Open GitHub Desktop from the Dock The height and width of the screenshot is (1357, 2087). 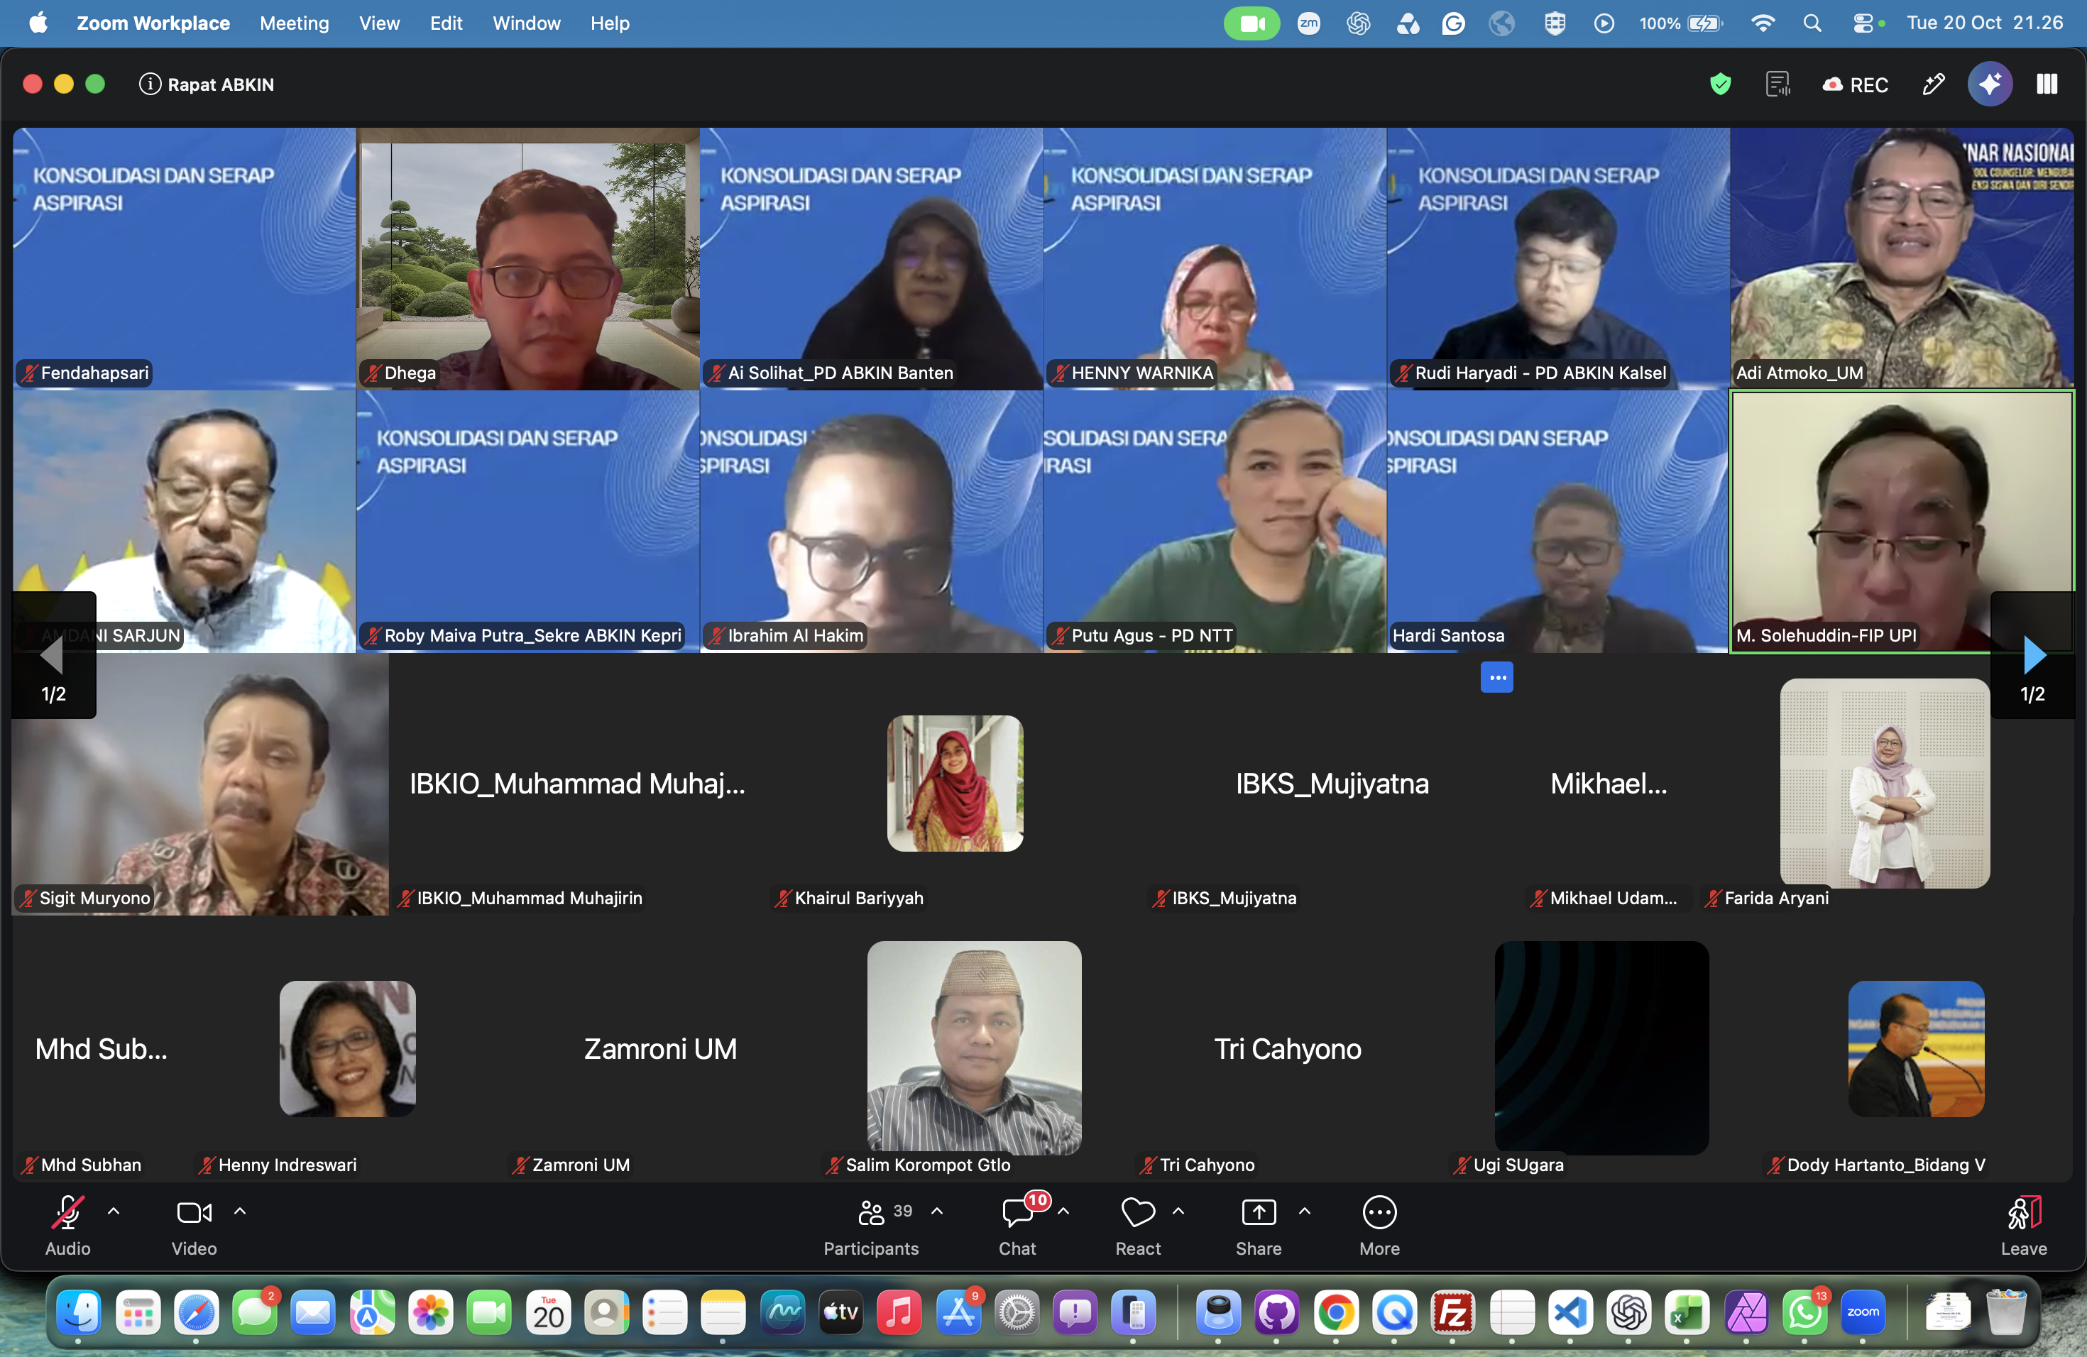[x=1277, y=1312]
